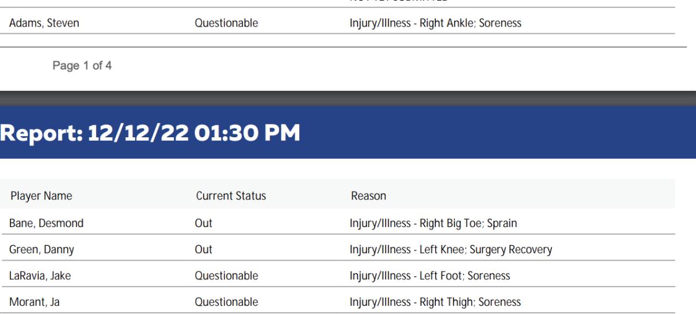Click the Right Thigh; Soreness reason
This screenshot has height=314, width=696.
(x=435, y=302)
